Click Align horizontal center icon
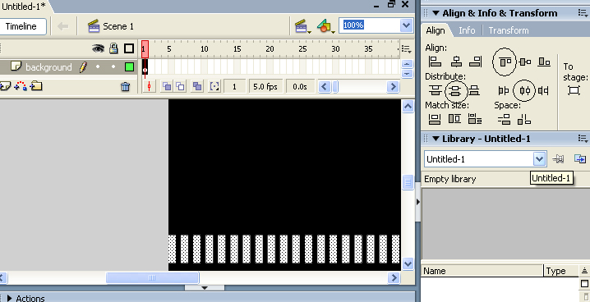 coord(456,62)
